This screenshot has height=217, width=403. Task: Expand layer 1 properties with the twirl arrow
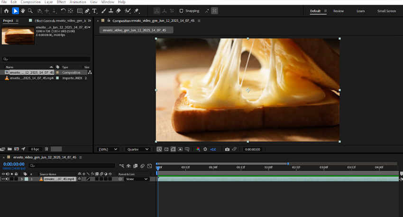tap(21, 179)
